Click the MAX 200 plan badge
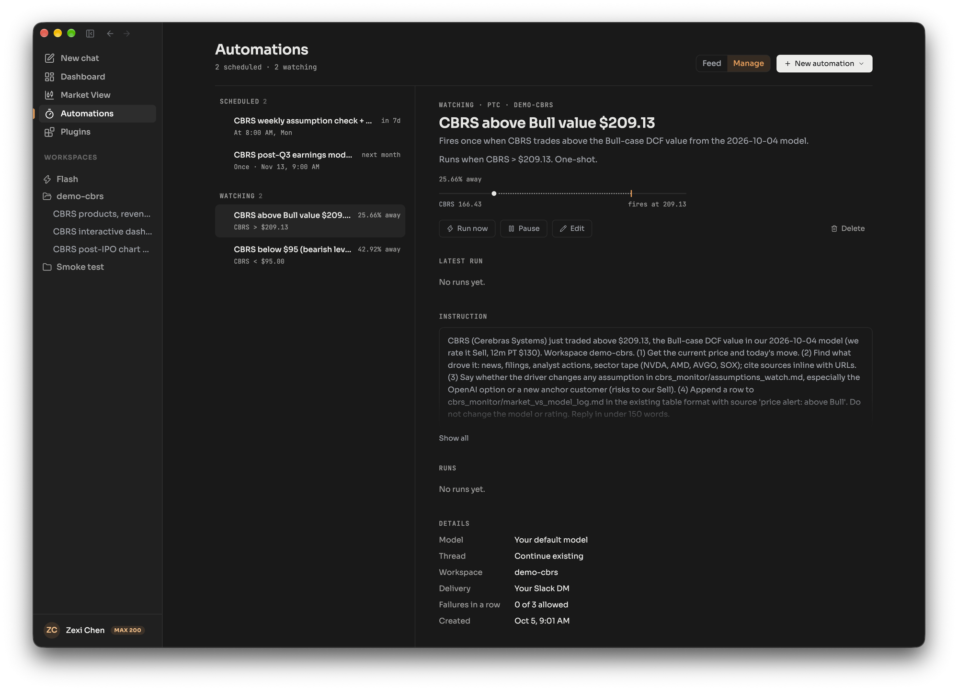958x691 pixels. point(127,630)
